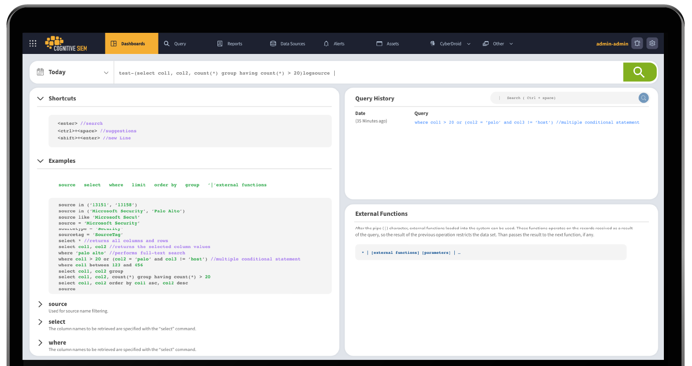Go to the Alerts tab
692x366 pixels.
[339, 43]
